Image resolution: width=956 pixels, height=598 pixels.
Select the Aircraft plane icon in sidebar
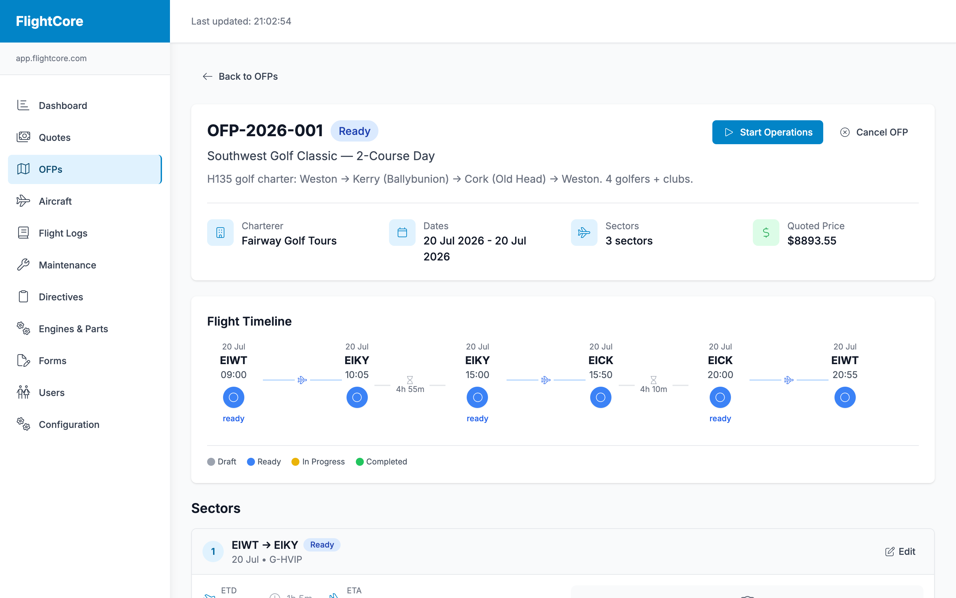click(23, 201)
